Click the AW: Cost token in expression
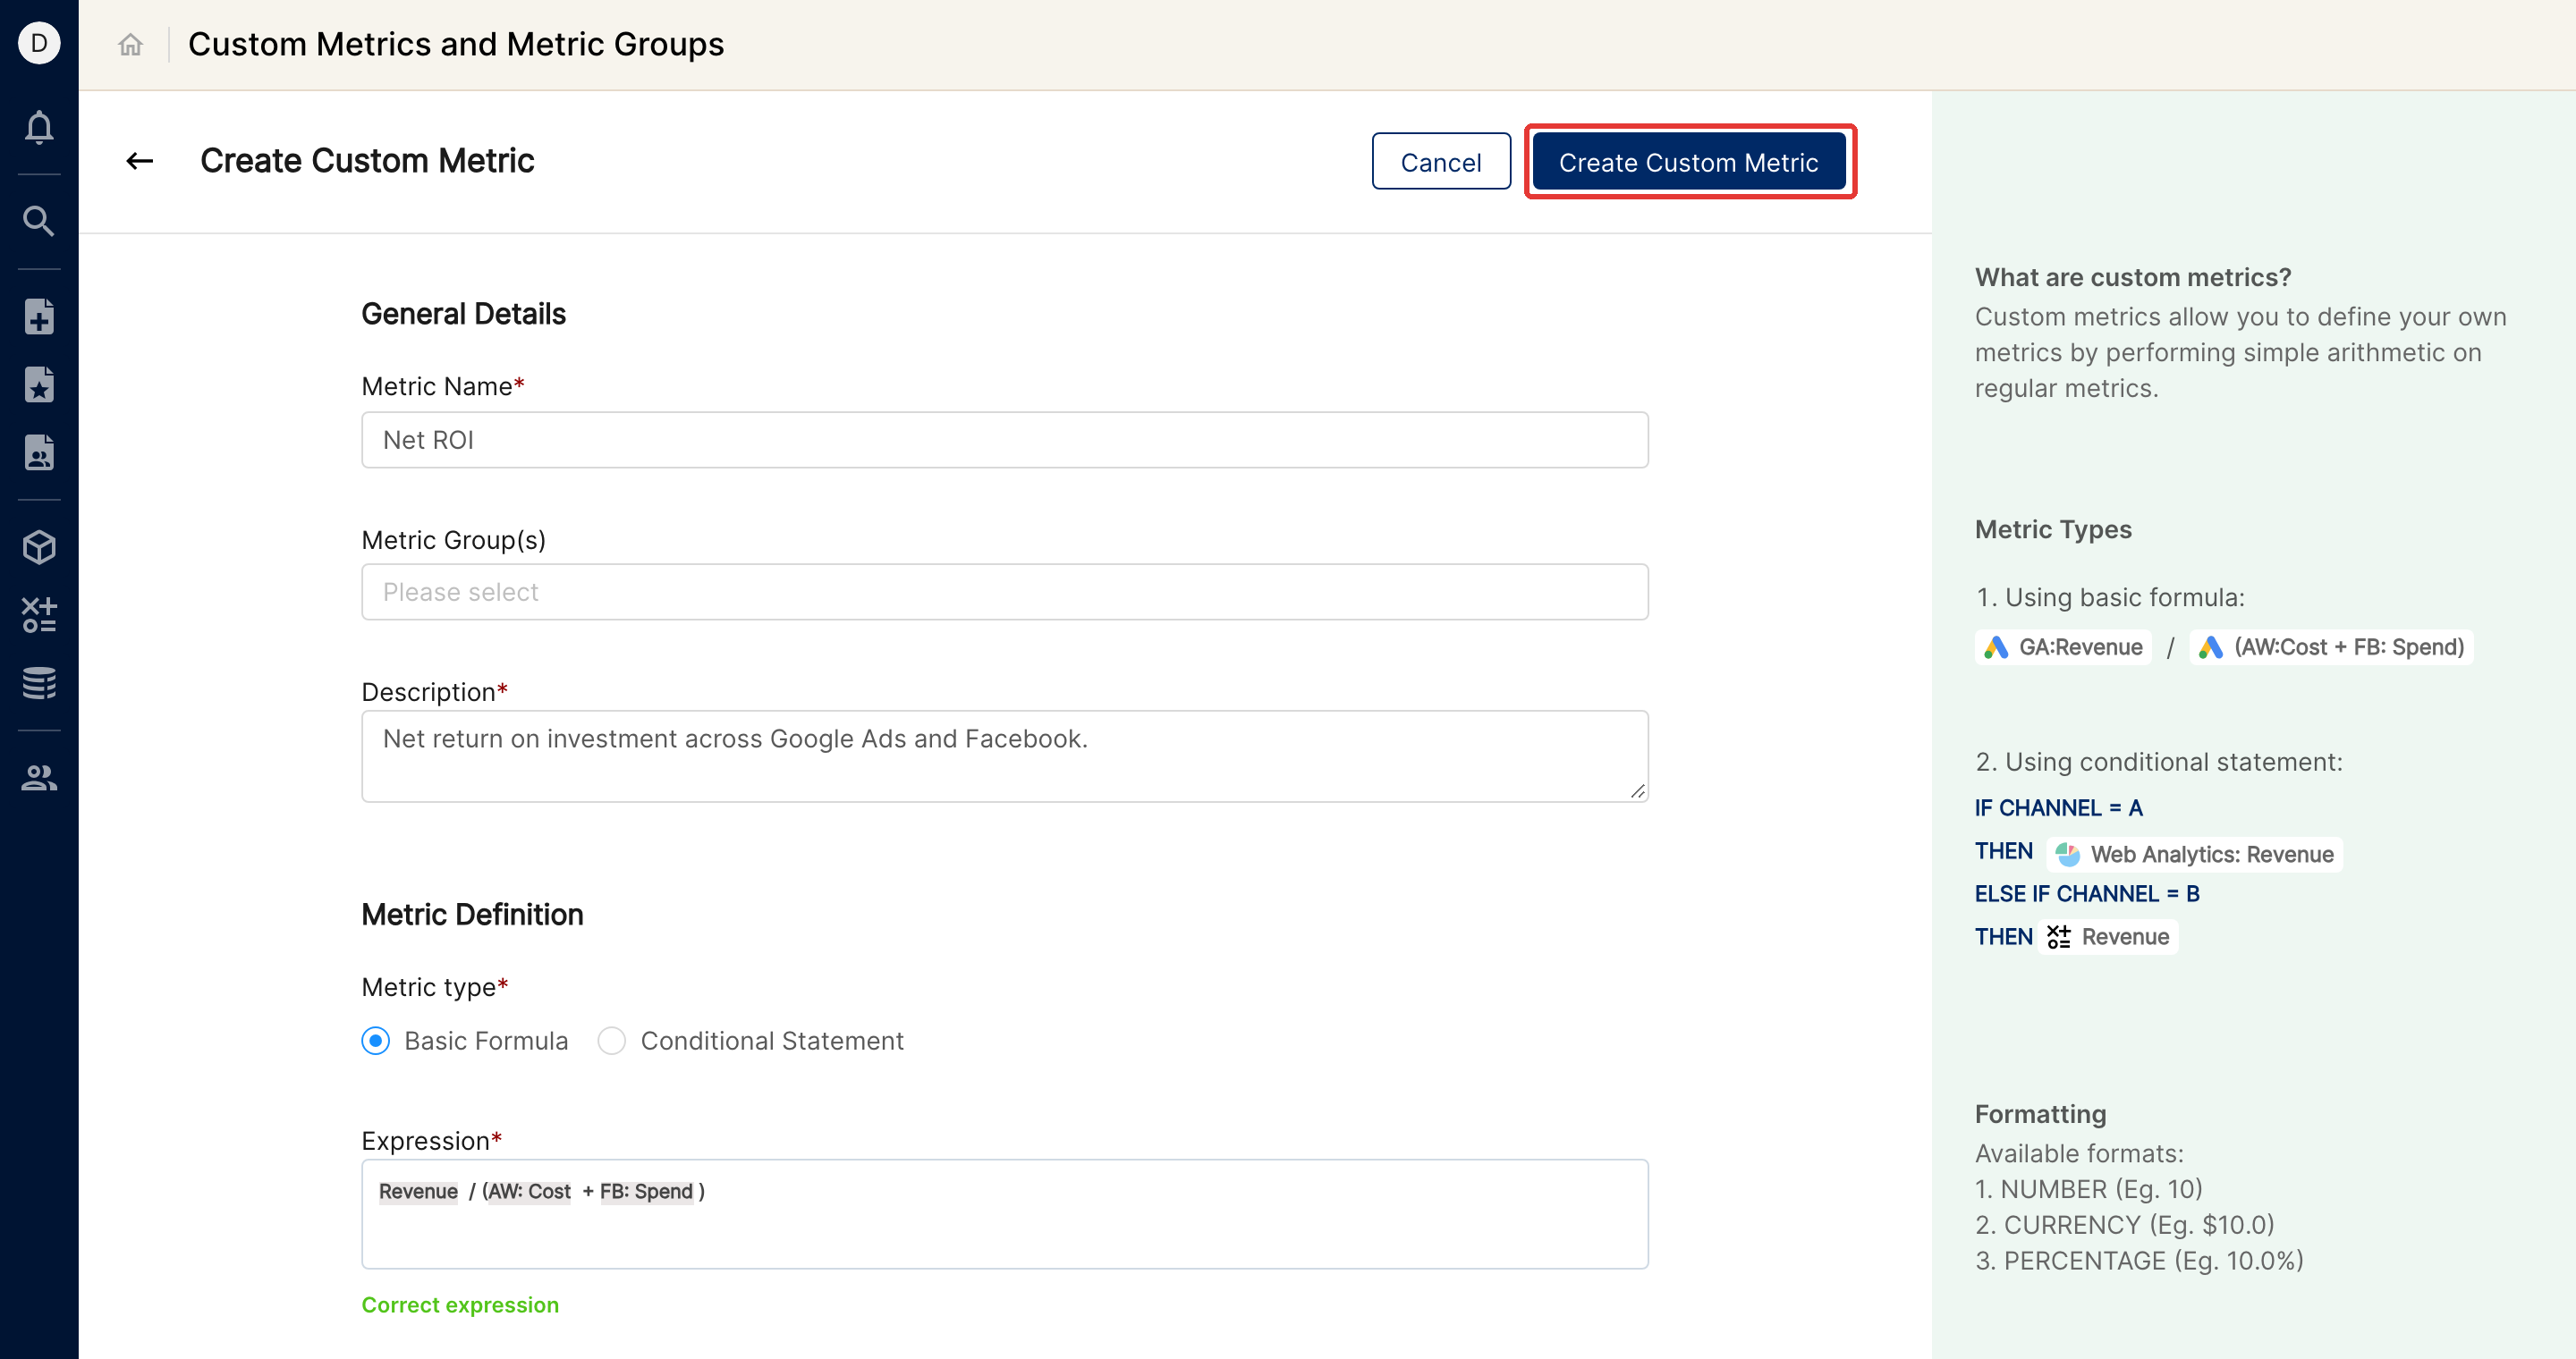The height and width of the screenshot is (1359, 2576). pos(529,1191)
